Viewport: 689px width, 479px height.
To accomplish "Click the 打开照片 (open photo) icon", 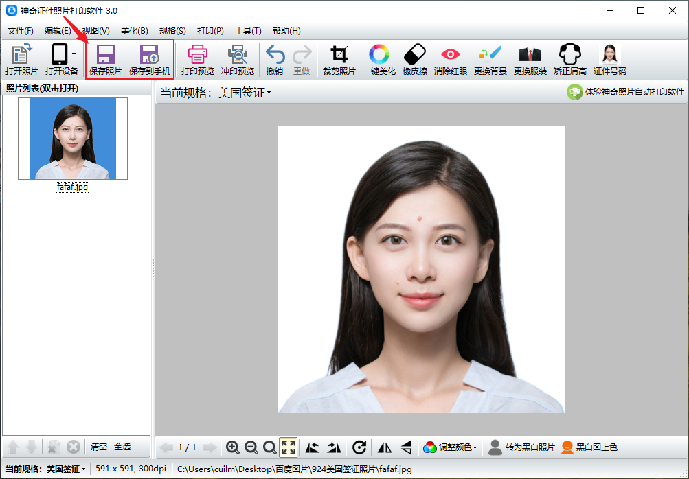I will coord(21,59).
